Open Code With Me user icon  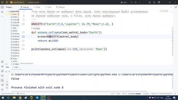pos(150,2)
